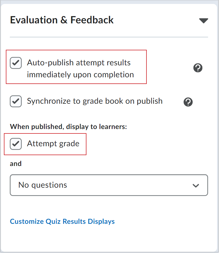219x253 pixels.
Task: Click the chevron on the questions selector
Action: (x=196, y=185)
